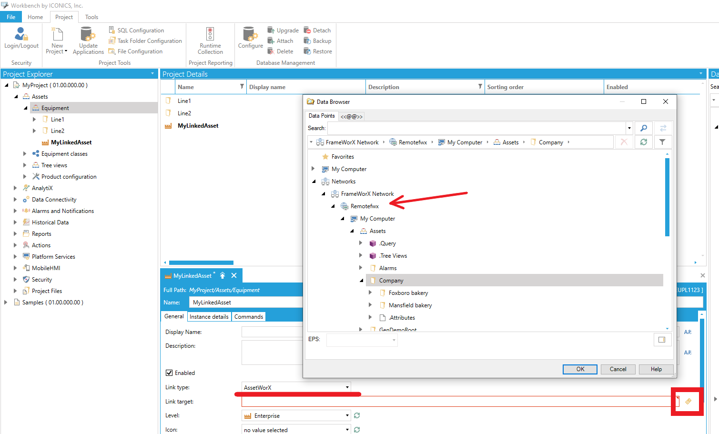Open Task Folder Configuration
The width and height of the screenshot is (719, 434).
coord(145,40)
